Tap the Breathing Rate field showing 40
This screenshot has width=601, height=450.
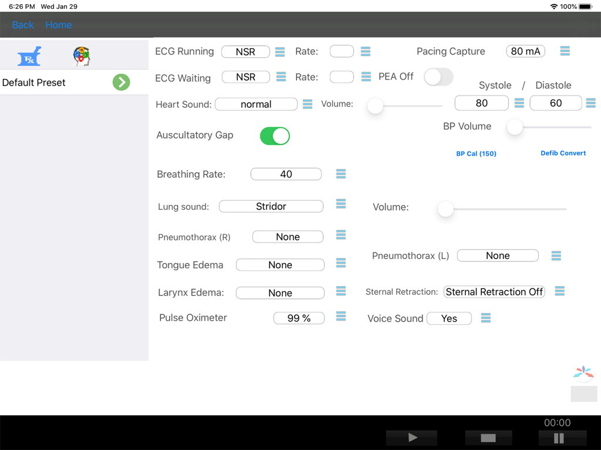point(286,174)
